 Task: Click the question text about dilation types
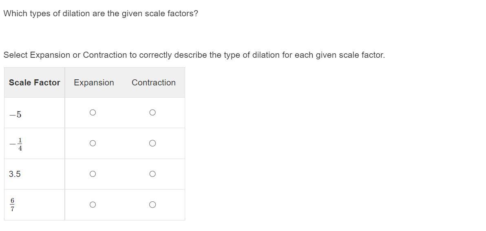click(x=101, y=13)
